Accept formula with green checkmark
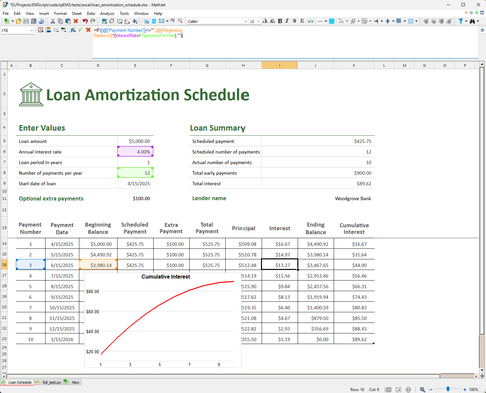 click(80, 30)
